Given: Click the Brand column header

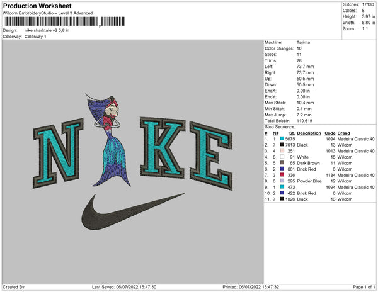Looking at the screenshot, I should click(x=343, y=133).
